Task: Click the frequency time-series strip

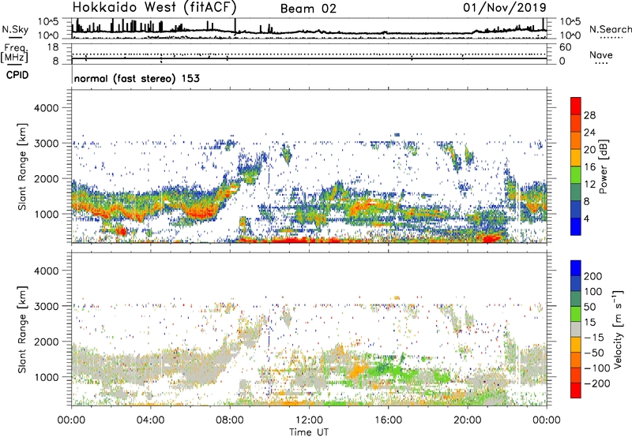Action: point(309,54)
